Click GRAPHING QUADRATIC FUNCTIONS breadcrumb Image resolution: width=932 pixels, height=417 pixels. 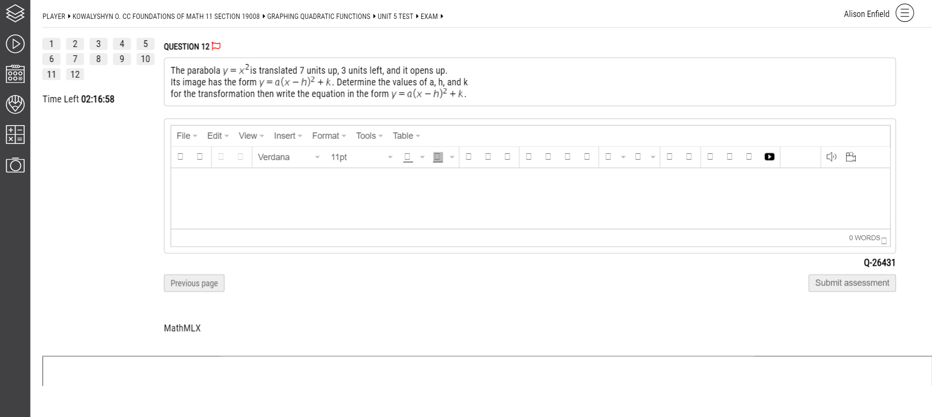tap(318, 16)
